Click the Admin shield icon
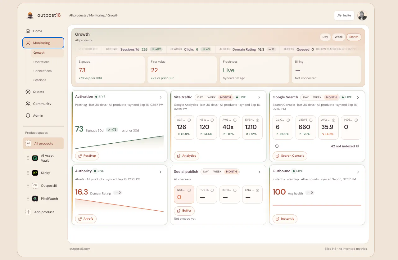398x260 pixels. tap(28, 115)
